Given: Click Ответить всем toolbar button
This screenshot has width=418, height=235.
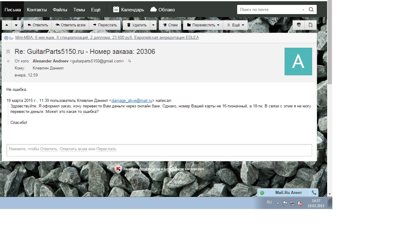Looking at the screenshot, I should 70,25.
